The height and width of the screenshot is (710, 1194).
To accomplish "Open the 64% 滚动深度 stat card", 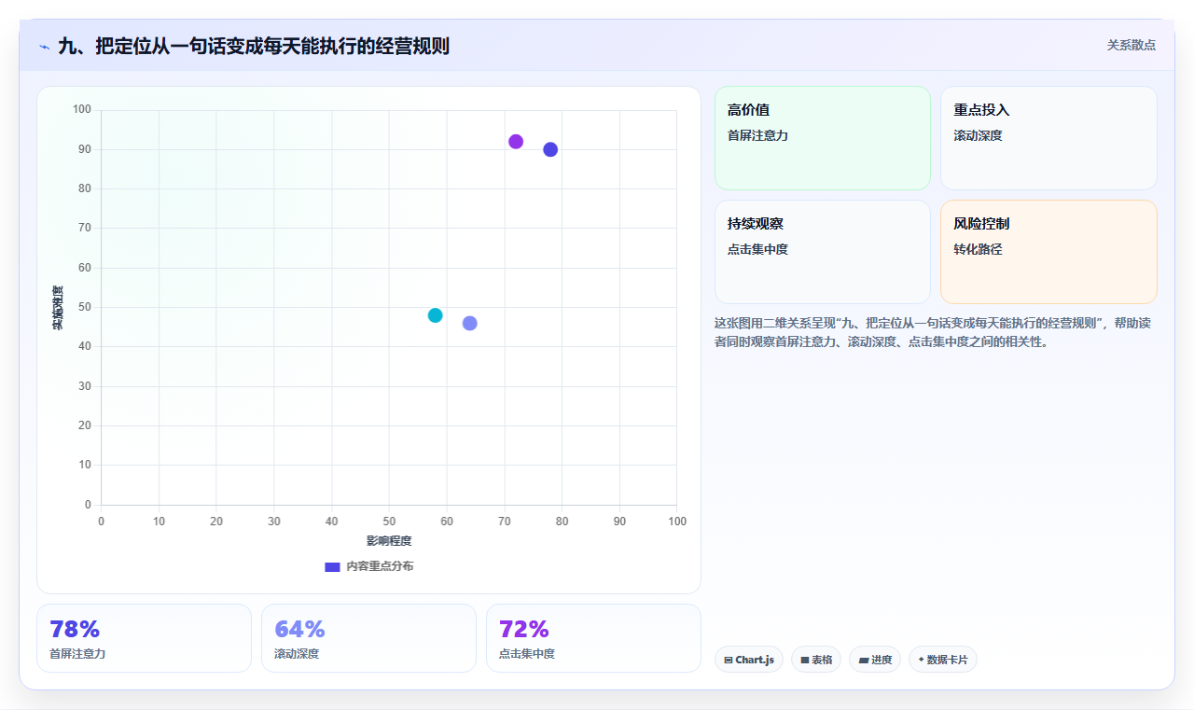I will (368, 638).
